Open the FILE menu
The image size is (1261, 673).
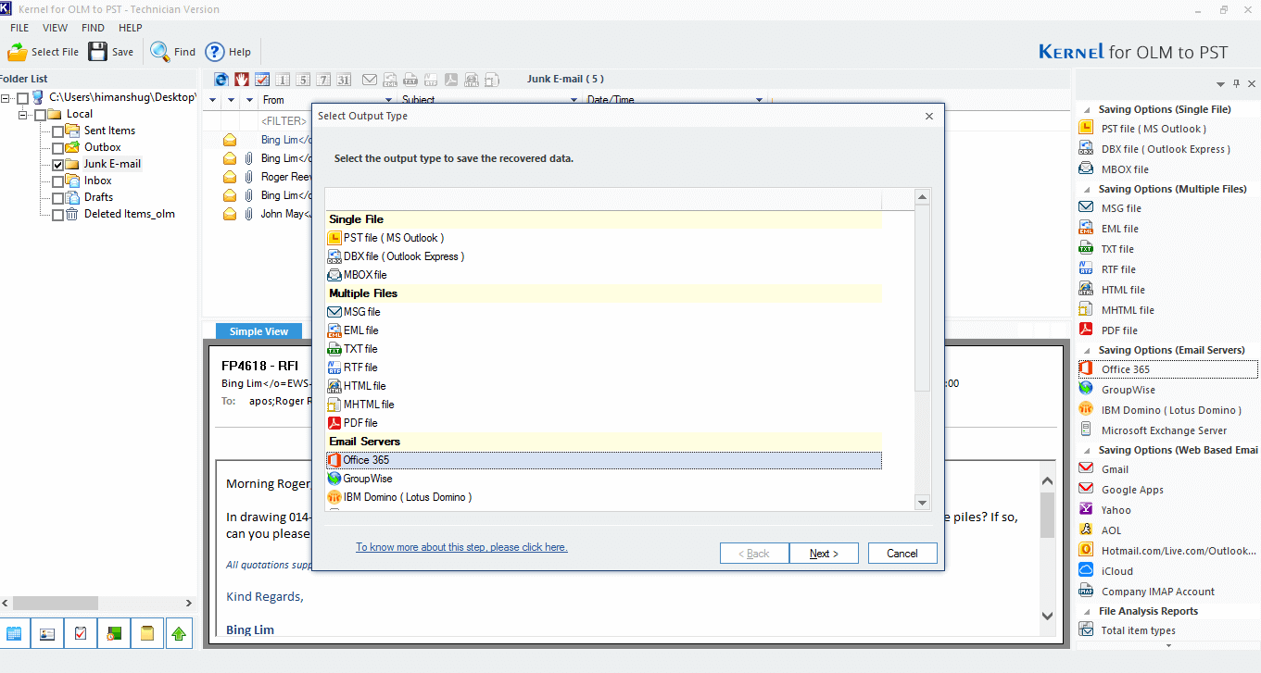(19, 28)
